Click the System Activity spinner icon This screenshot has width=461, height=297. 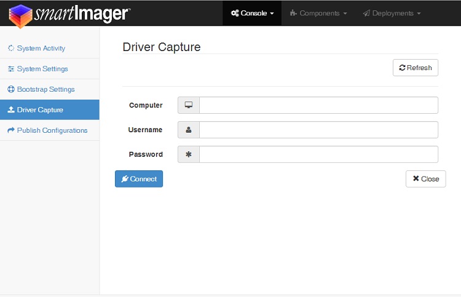(x=11, y=49)
